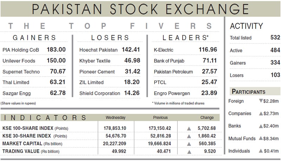This screenshot has height=161, width=281.
Task: Click the Activity panel title
Action: [x=246, y=26]
